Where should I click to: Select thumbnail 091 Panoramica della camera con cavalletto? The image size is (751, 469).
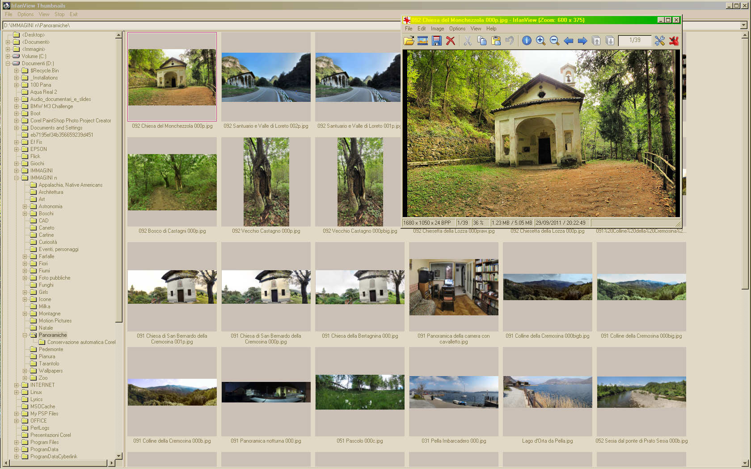pyautogui.click(x=454, y=287)
